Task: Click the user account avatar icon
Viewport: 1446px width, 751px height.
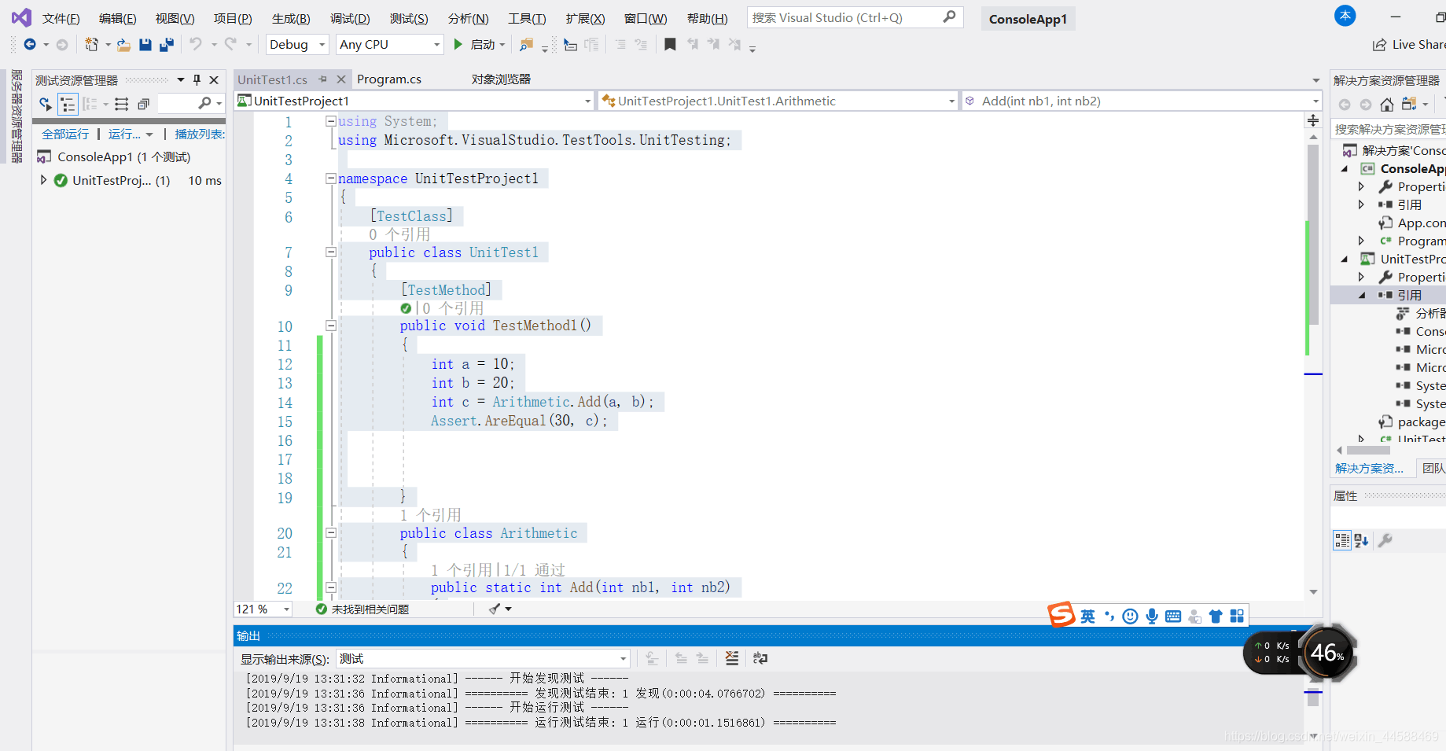Action: pos(1345,16)
